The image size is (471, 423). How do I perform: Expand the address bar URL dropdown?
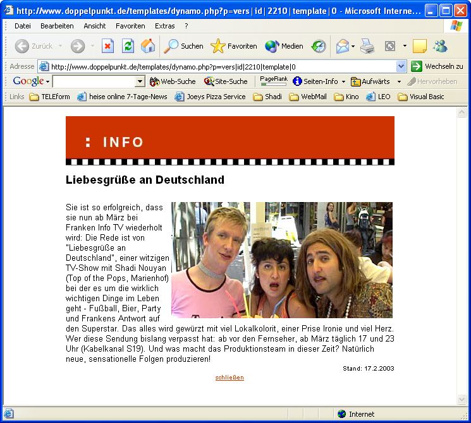[x=401, y=66]
